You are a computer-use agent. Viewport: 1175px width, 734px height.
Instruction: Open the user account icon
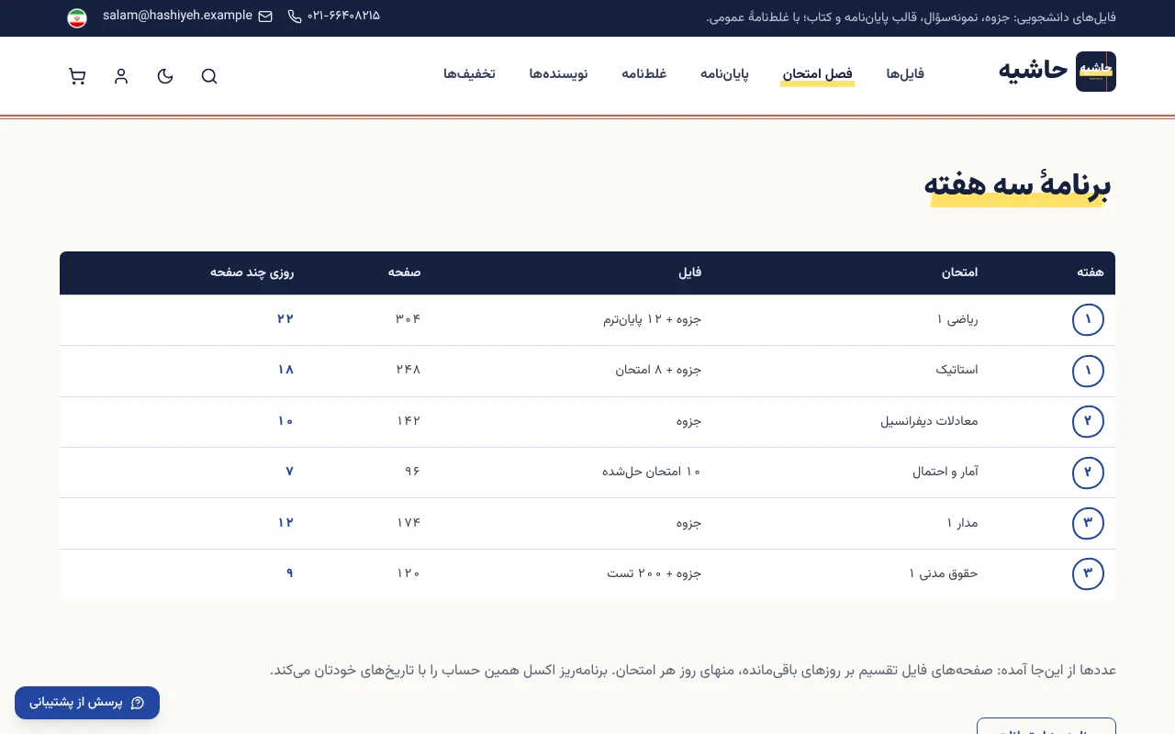pos(121,76)
